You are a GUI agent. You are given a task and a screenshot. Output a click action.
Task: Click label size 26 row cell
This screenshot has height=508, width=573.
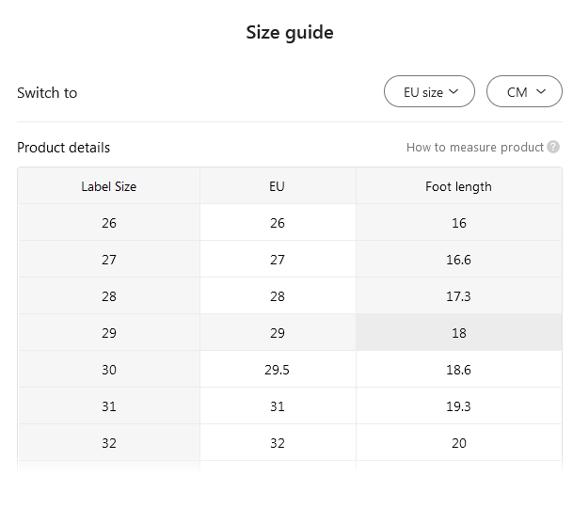pos(109,223)
